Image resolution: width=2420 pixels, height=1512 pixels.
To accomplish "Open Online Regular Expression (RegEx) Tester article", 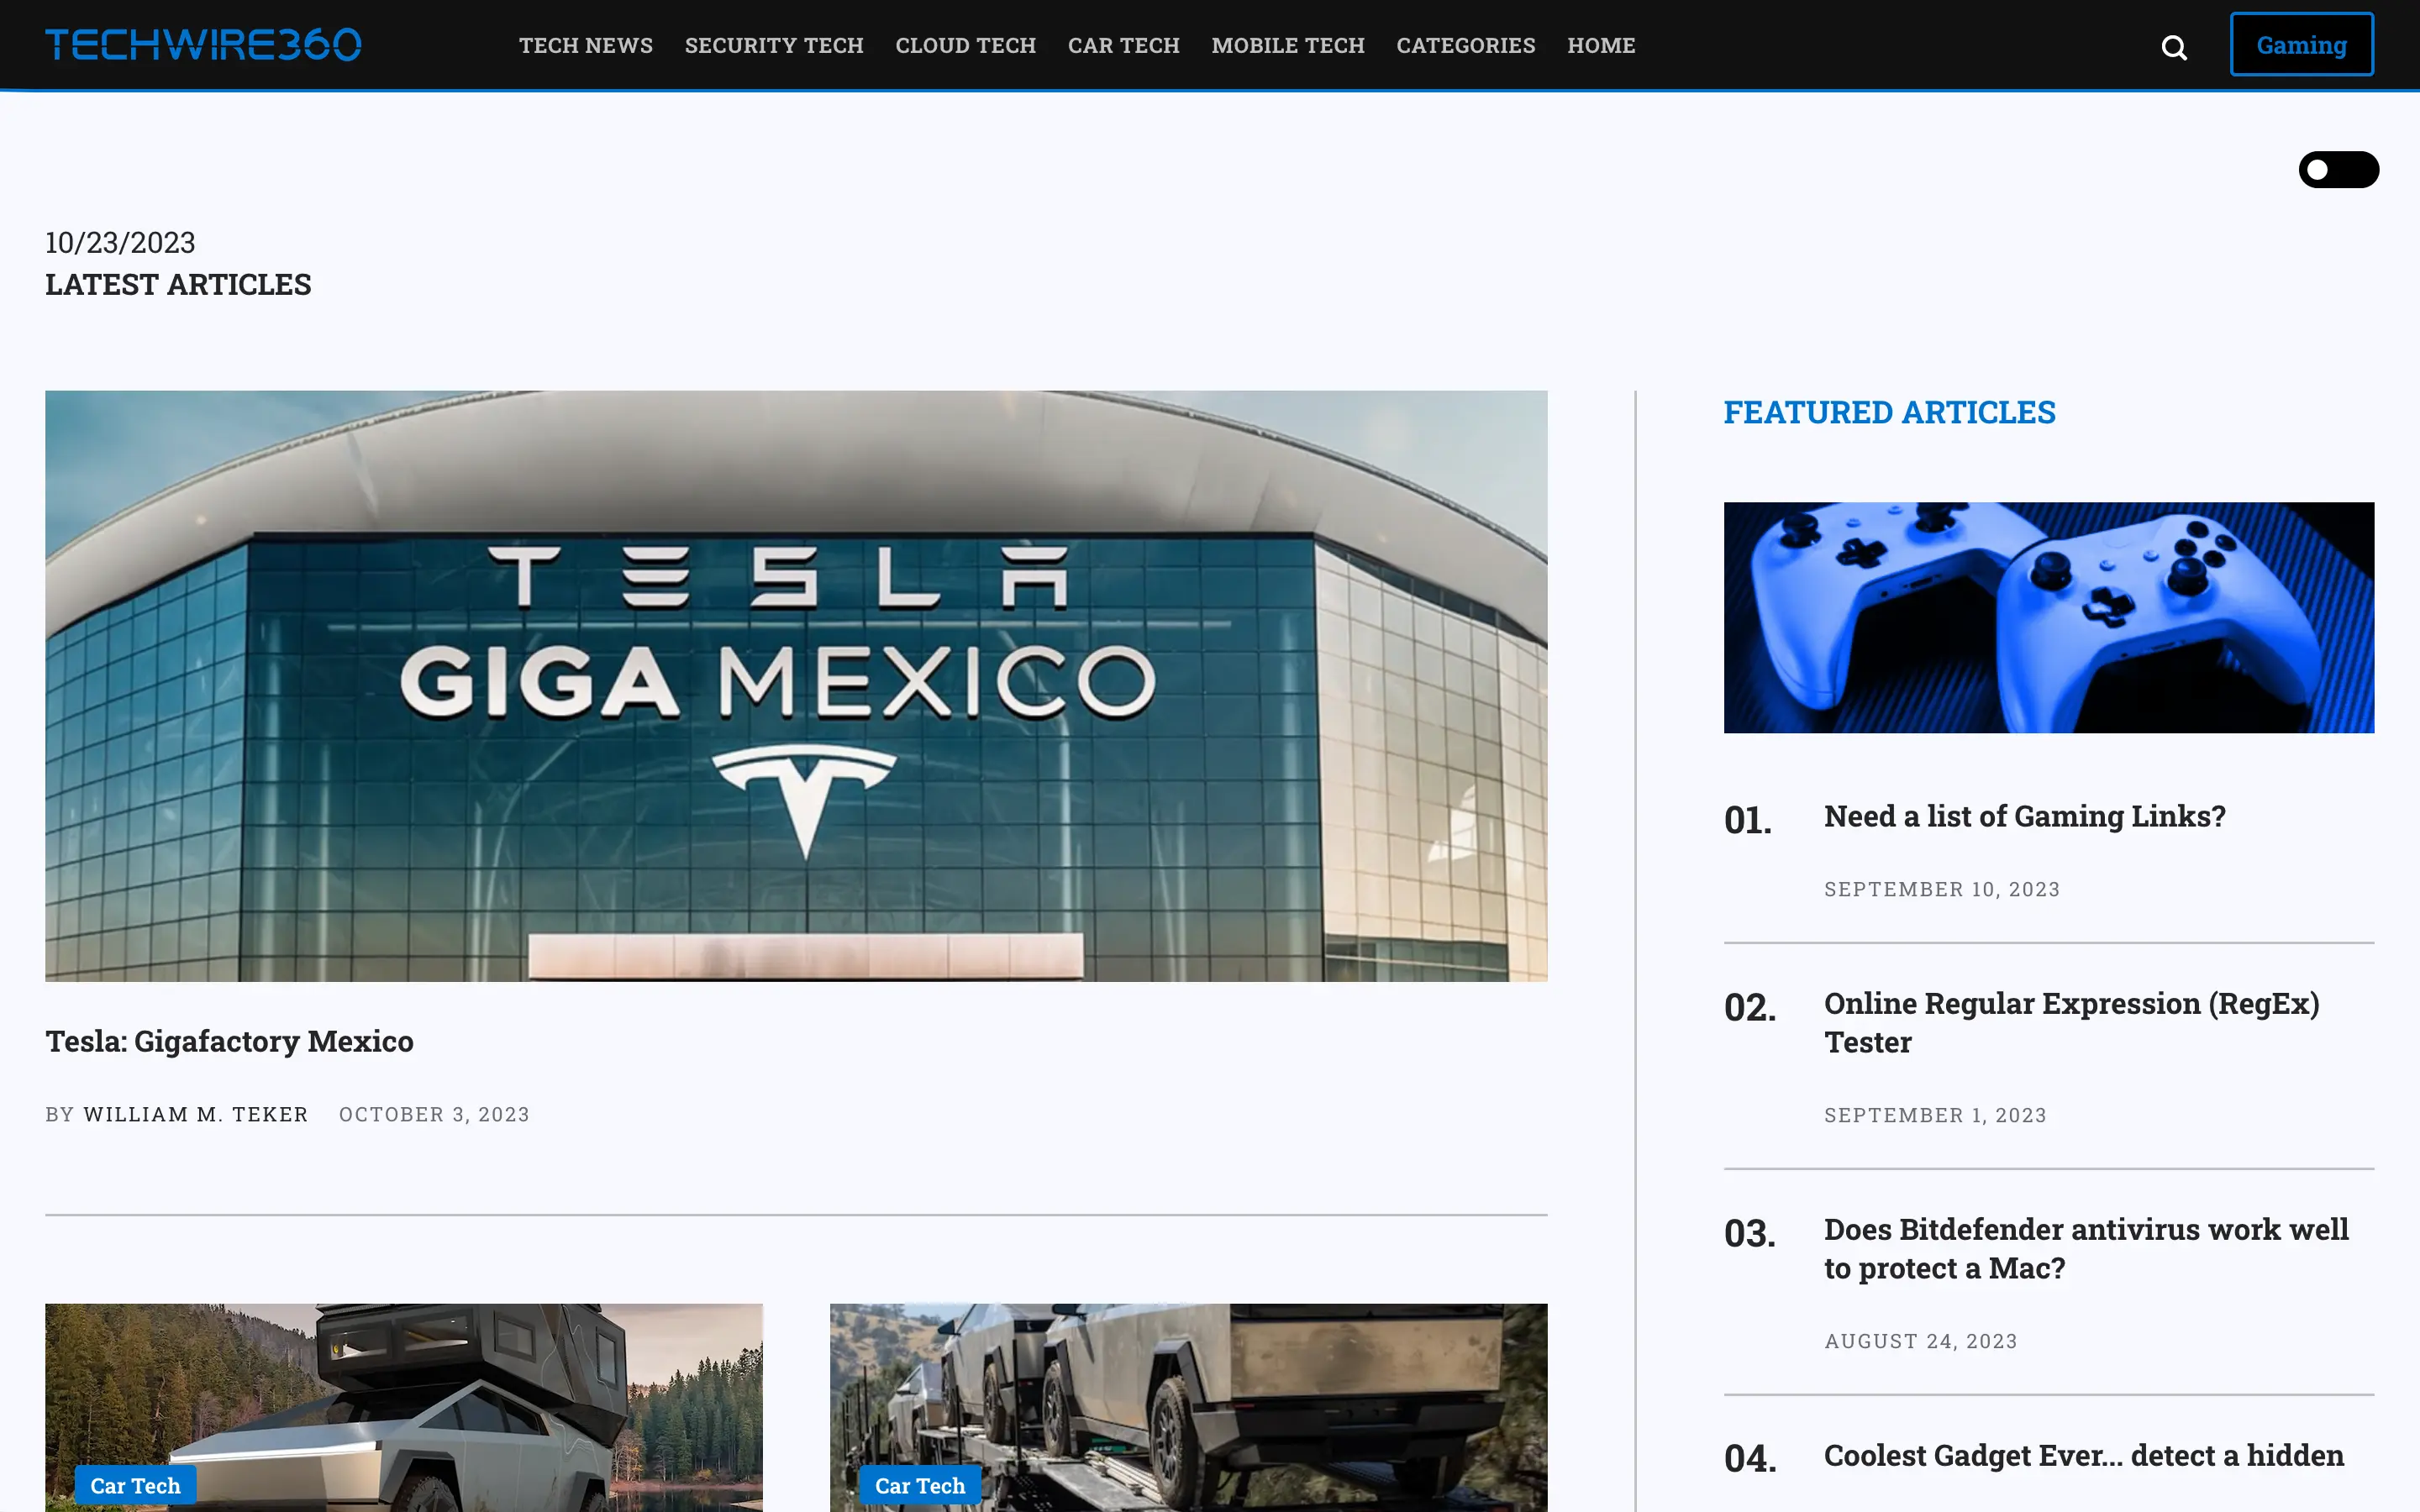I will point(2071,1022).
